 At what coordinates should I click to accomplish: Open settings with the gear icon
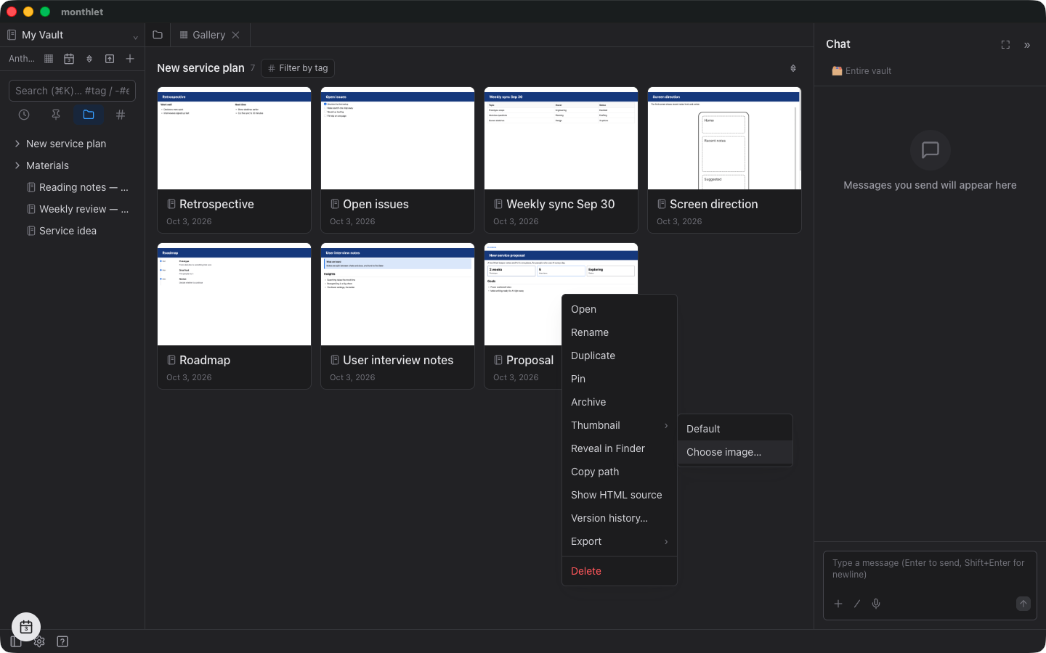coord(39,641)
